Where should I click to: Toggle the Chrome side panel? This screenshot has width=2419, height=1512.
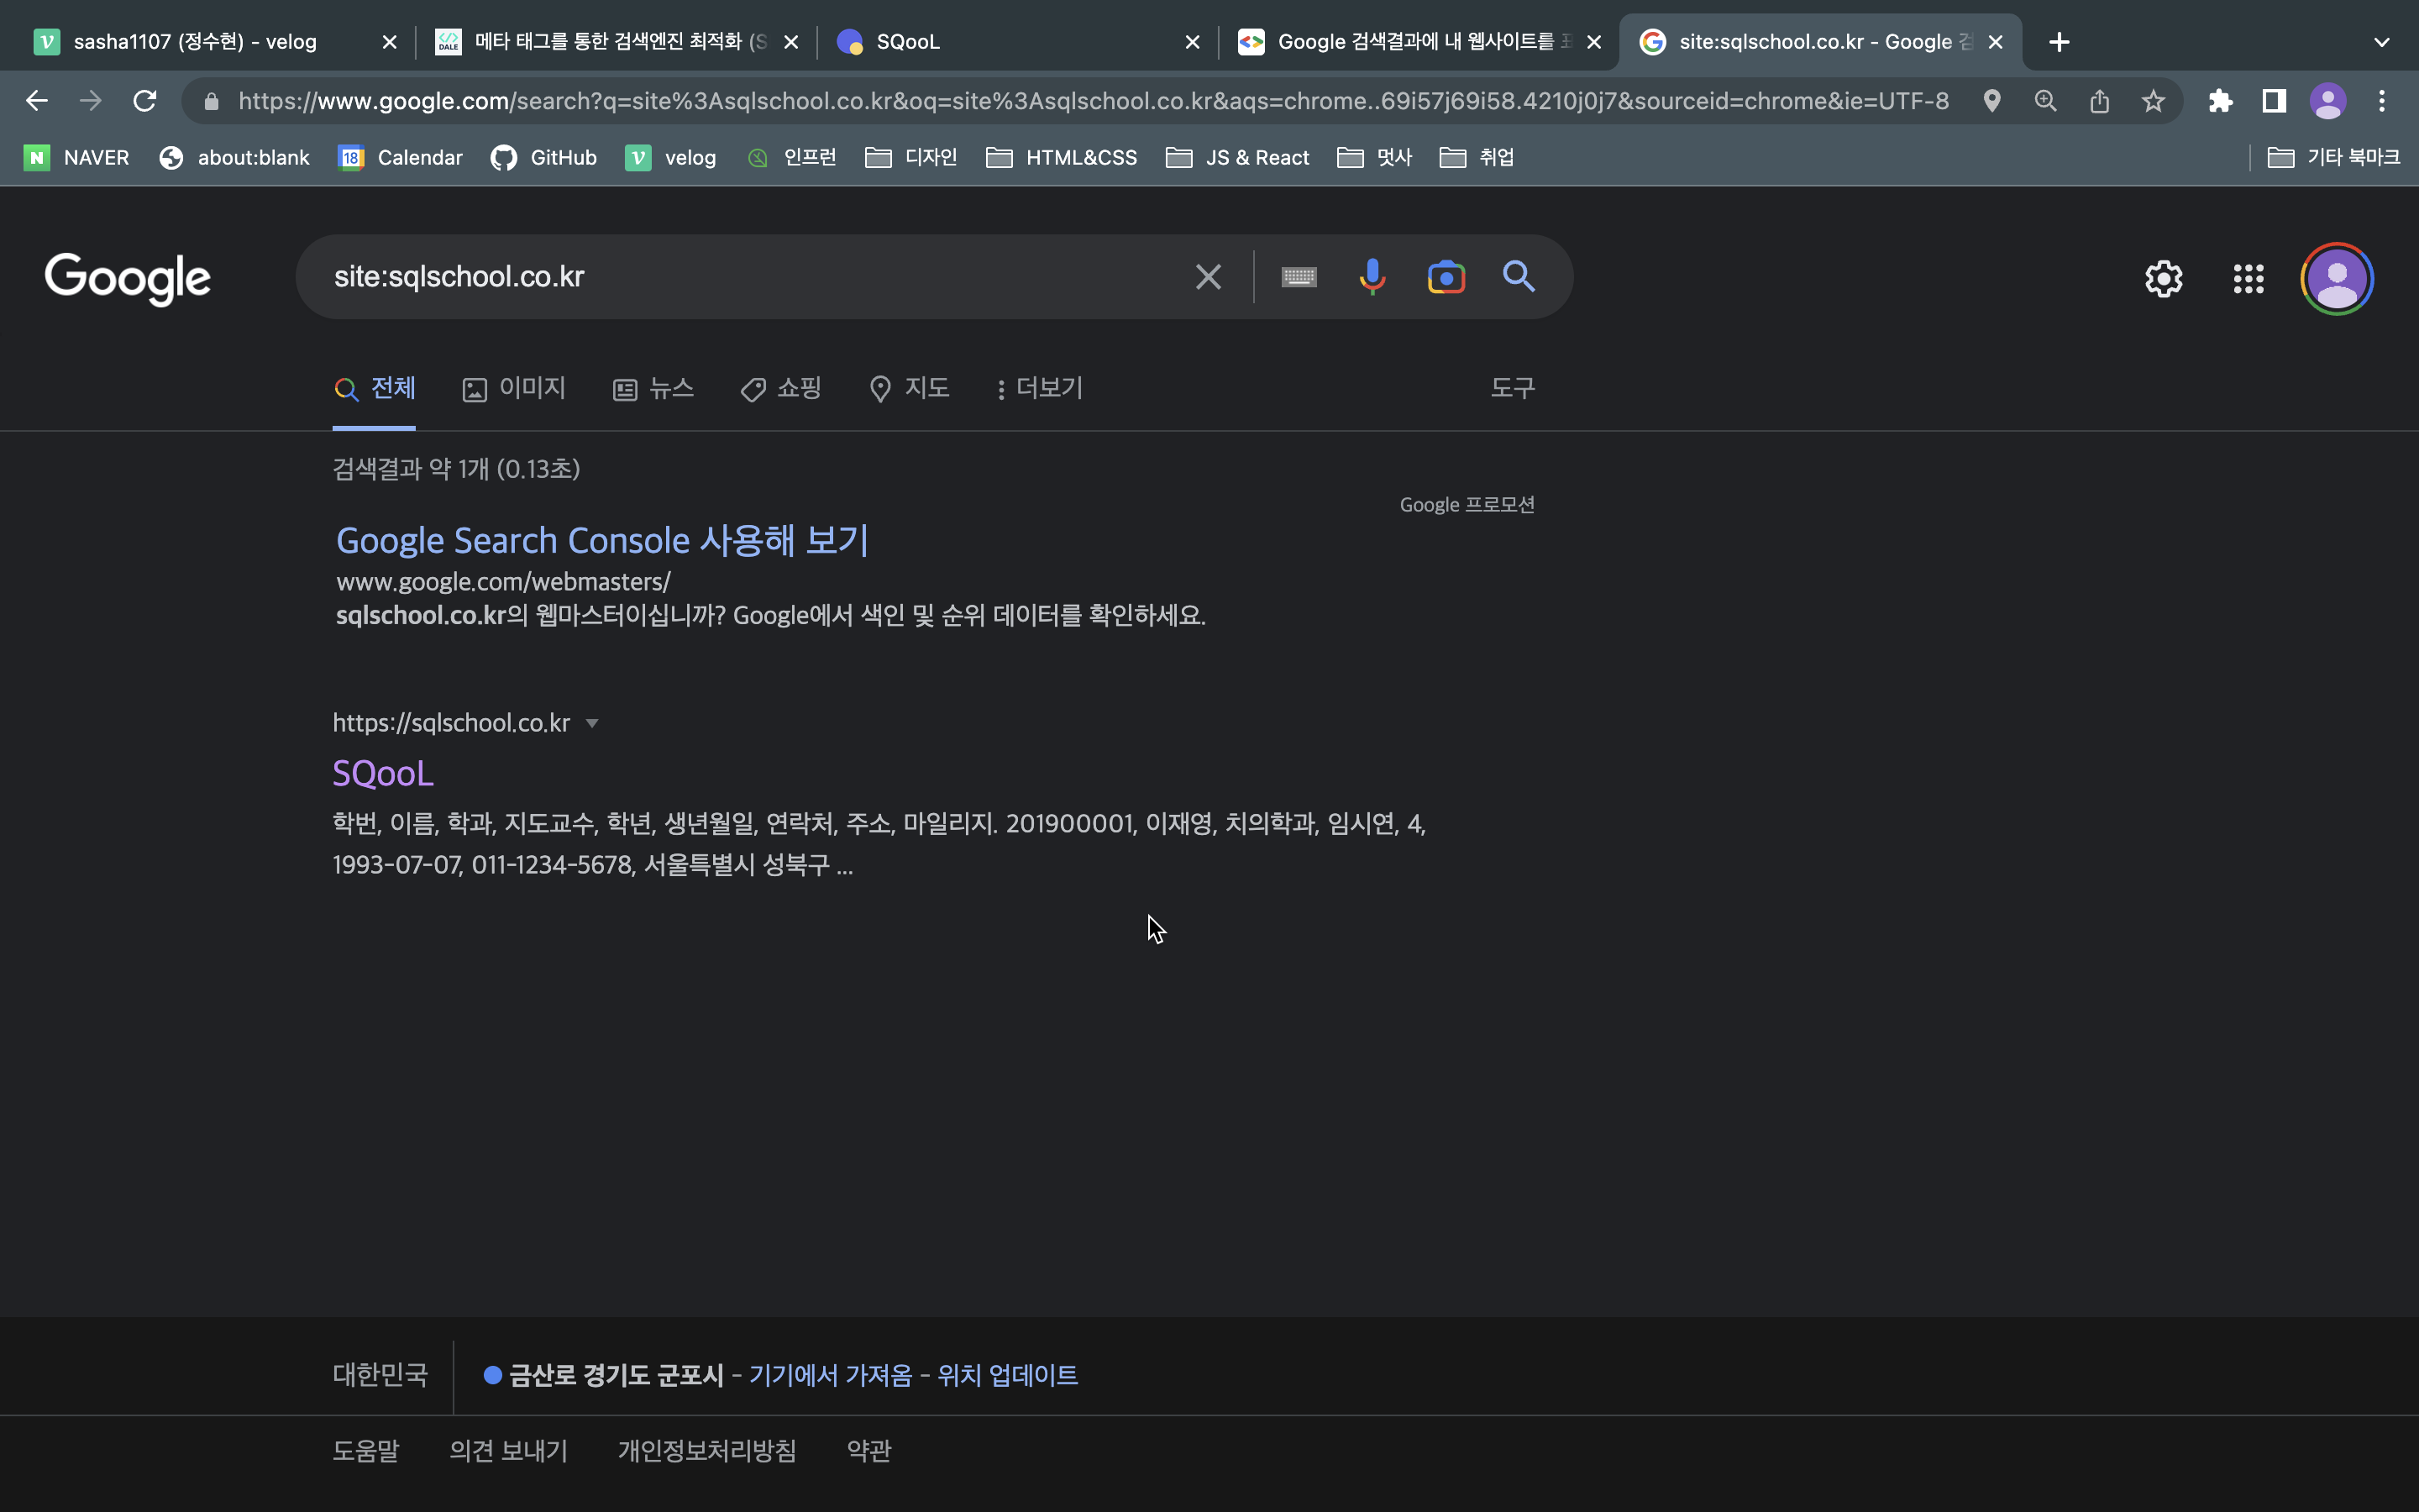[2274, 101]
